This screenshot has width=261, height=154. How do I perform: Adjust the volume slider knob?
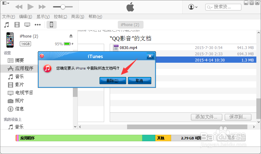coord(63,7)
